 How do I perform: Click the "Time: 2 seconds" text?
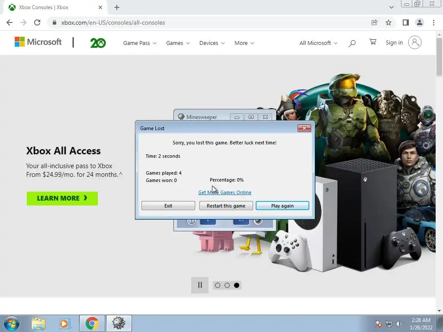(x=163, y=156)
